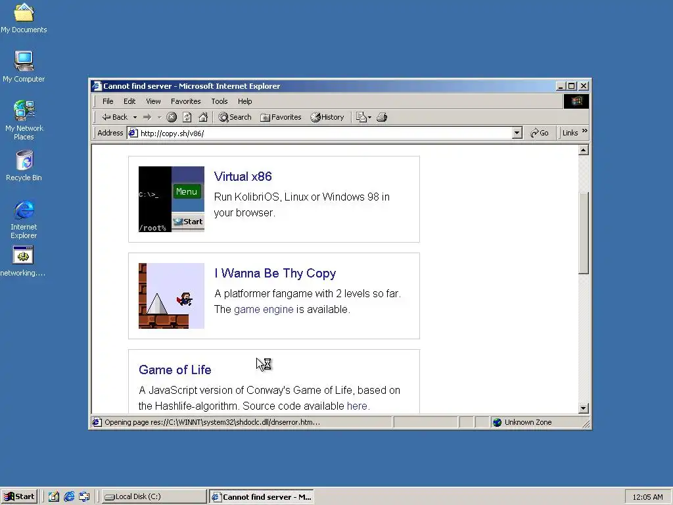Select the networking desktop file icon
This screenshot has height=505, width=673.
coord(23,262)
